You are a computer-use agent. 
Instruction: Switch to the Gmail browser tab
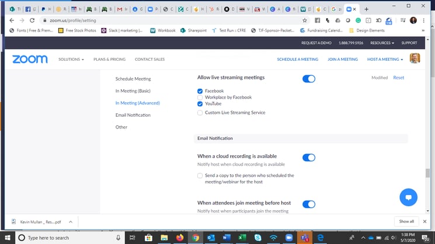(120, 9)
